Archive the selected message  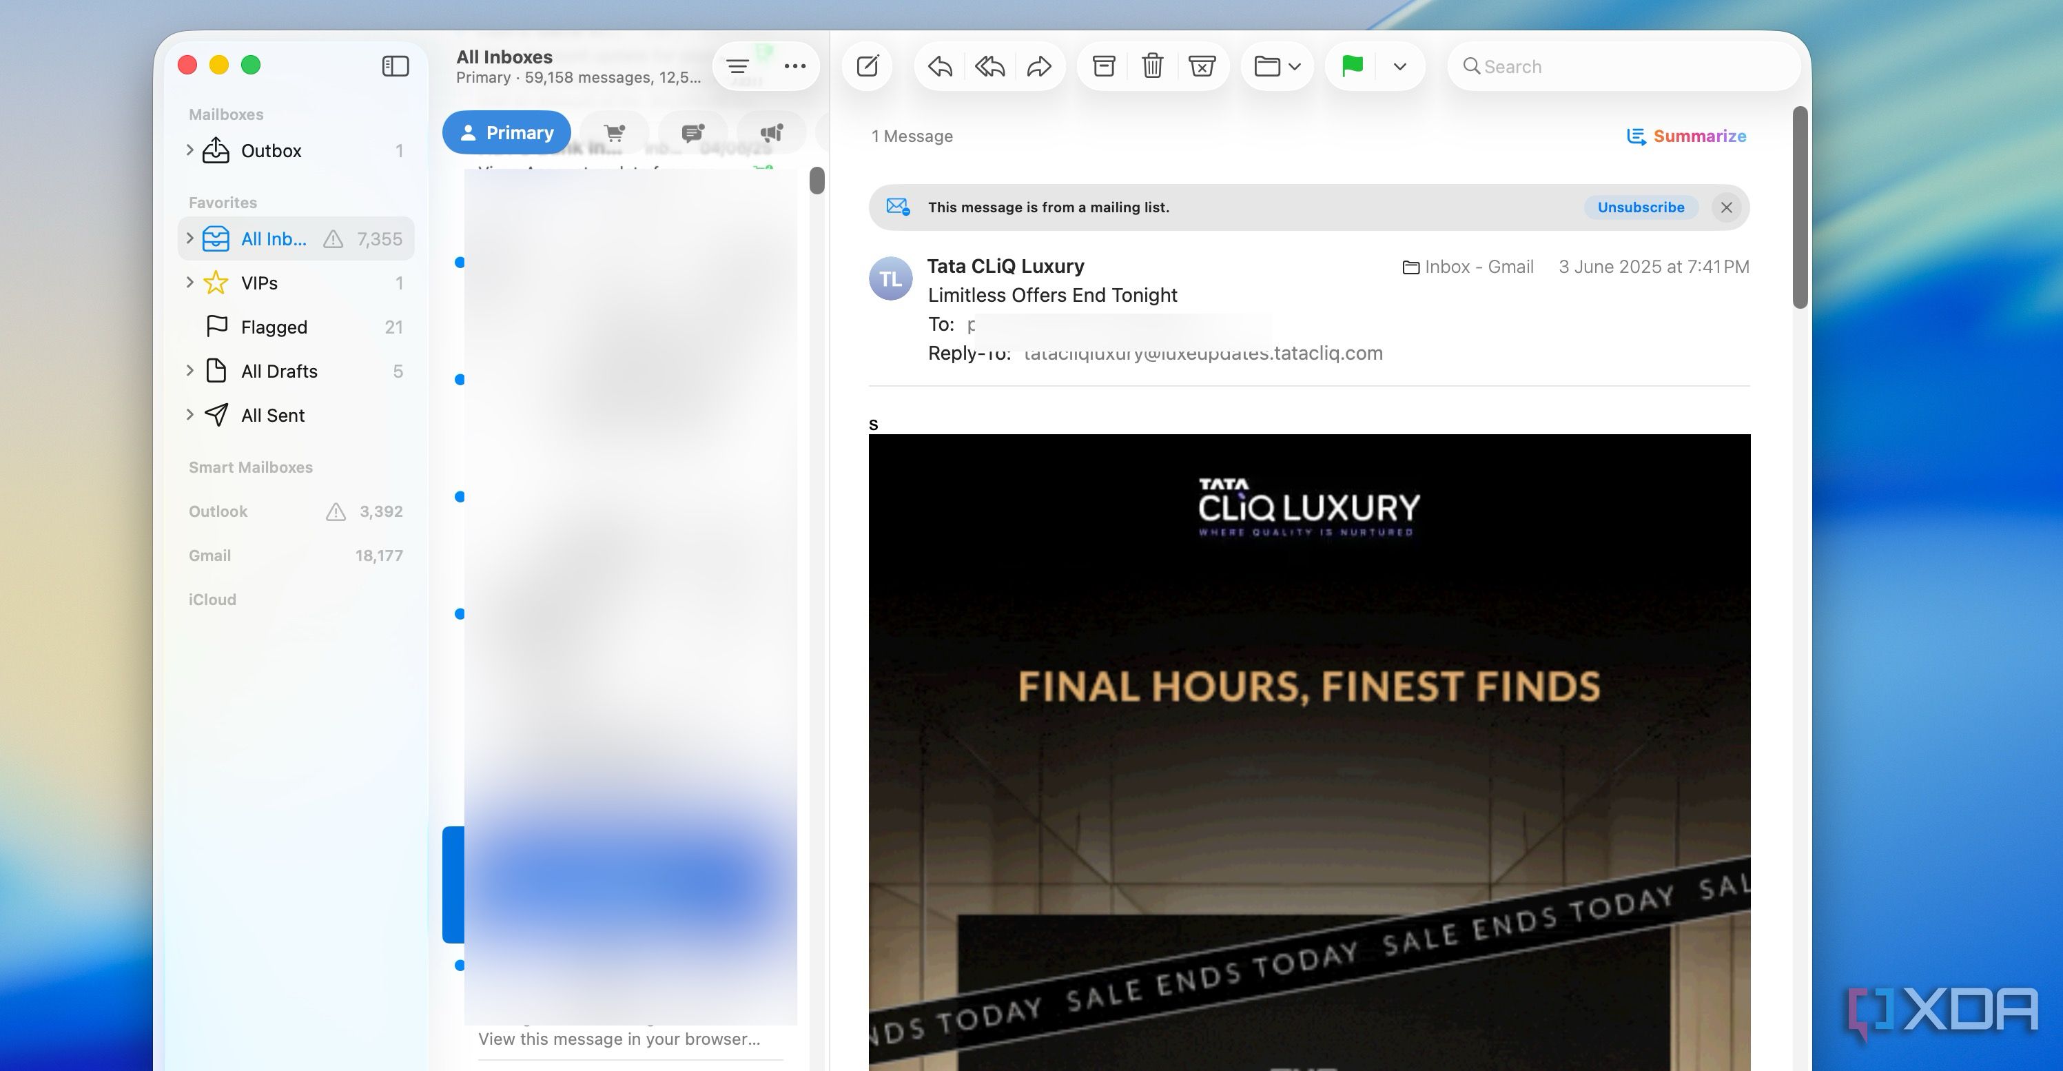(1104, 65)
